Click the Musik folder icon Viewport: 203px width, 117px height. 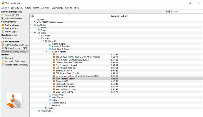click(38, 28)
